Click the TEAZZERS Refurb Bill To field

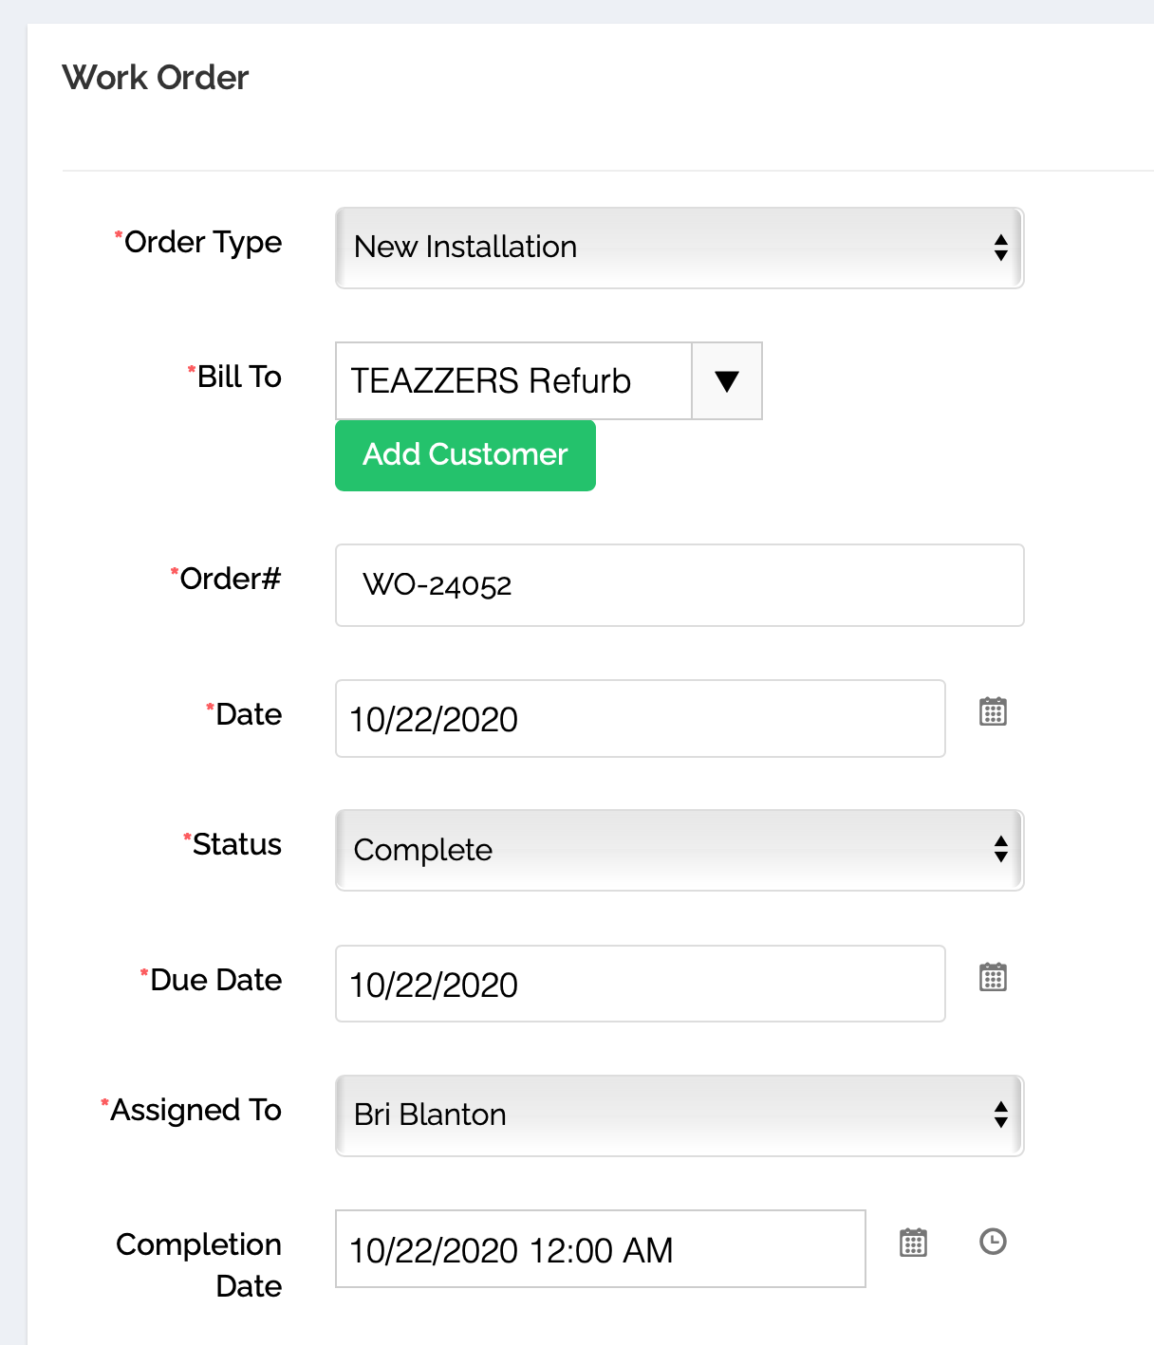[x=513, y=381]
